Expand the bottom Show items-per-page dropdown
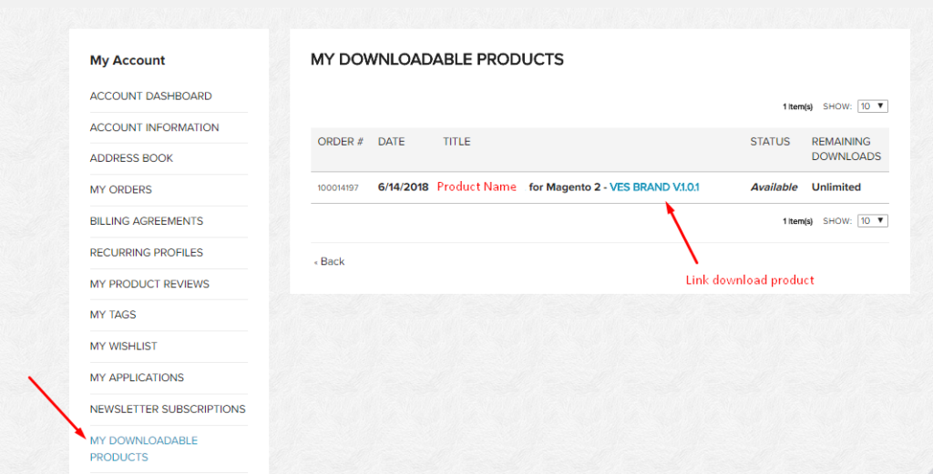This screenshot has width=933, height=474. [x=872, y=221]
